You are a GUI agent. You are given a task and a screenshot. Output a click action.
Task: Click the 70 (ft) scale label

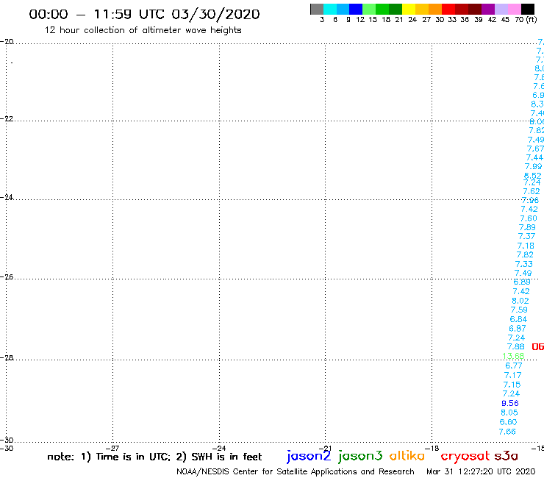point(526,20)
